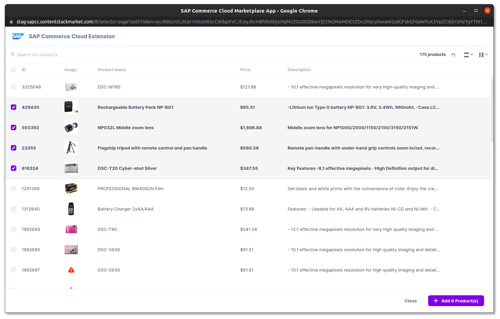
Task: Click 'Battery Charger 2xAA/AAA' name
Action: [126, 209]
